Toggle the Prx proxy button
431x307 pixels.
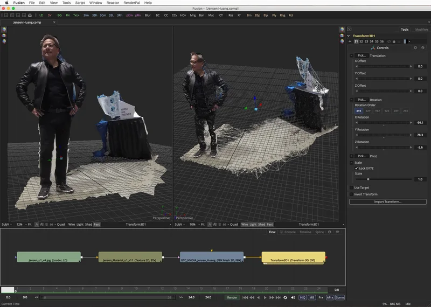321,297
